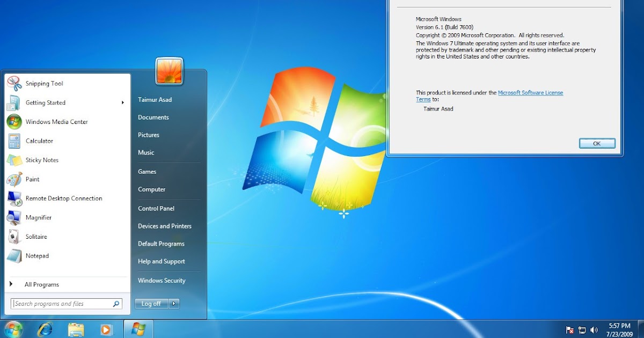Viewport: 644px width, 338px height.
Task: Click the Action Center flag tray icon
Action: coord(570,330)
